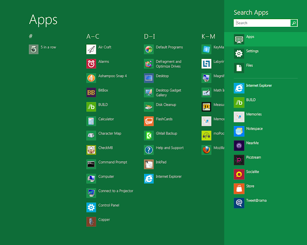Launch Ashampoo Snap 4 icon
The height and width of the screenshot is (245, 307).
[91, 78]
